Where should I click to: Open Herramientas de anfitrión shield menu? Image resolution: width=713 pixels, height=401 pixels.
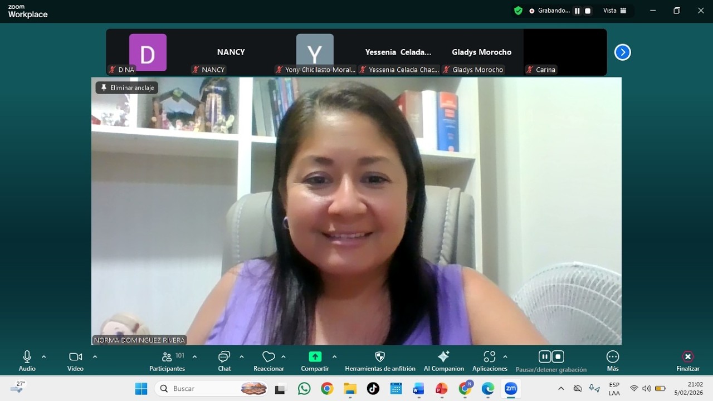380,361
